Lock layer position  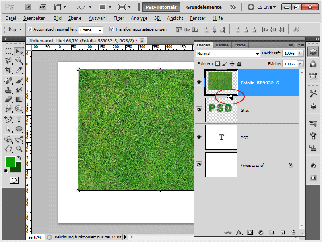click(x=232, y=64)
